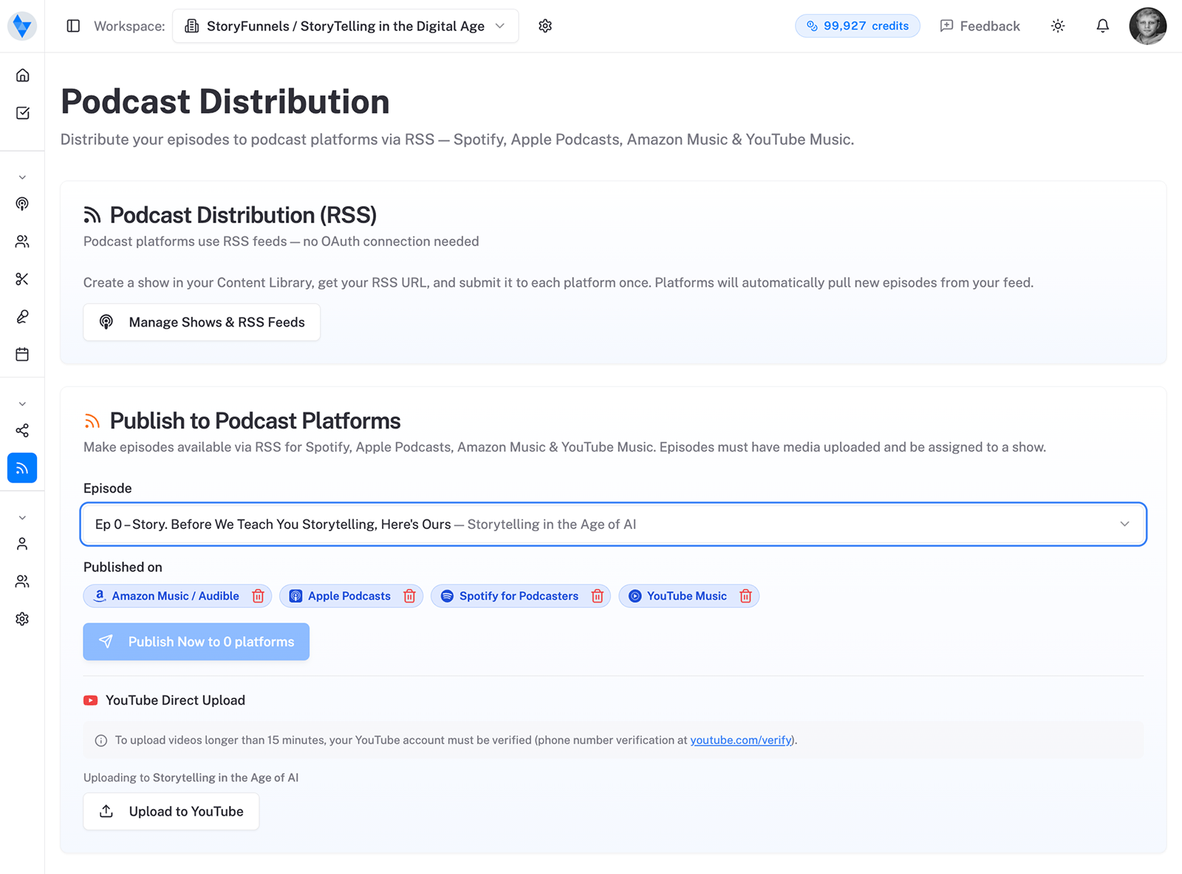Open workspace settings gear in top bar
Image resolution: width=1182 pixels, height=874 pixels.
[x=545, y=26]
